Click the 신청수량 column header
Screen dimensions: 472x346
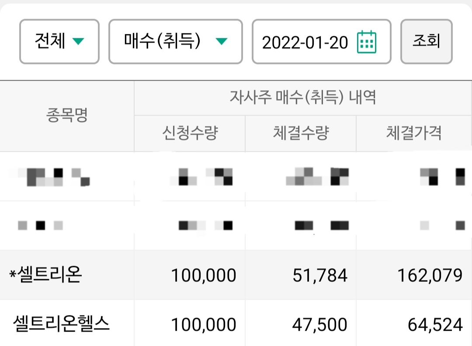[190, 133]
